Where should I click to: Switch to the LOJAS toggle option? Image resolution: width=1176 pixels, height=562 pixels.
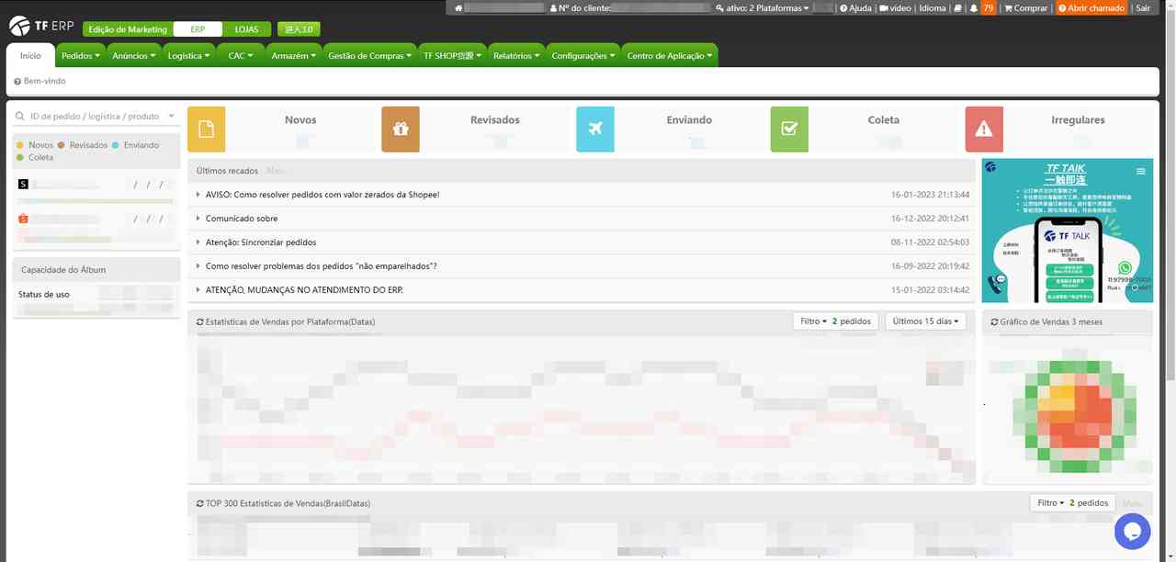pyautogui.click(x=246, y=29)
